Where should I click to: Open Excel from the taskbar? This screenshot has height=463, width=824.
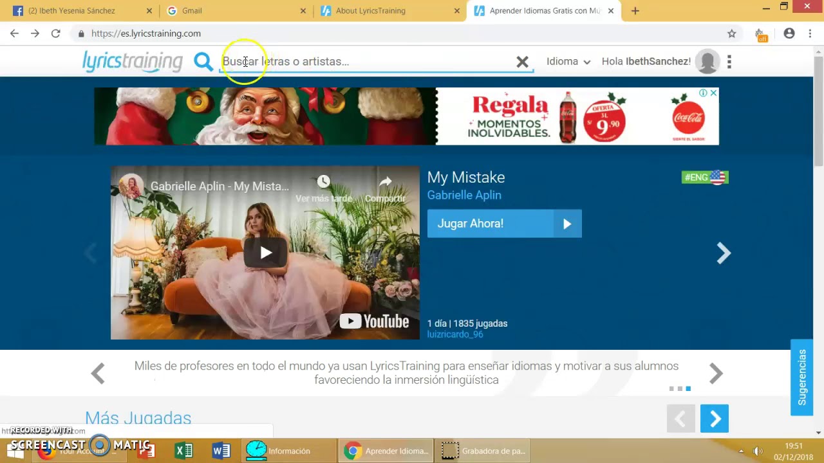pyautogui.click(x=184, y=451)
